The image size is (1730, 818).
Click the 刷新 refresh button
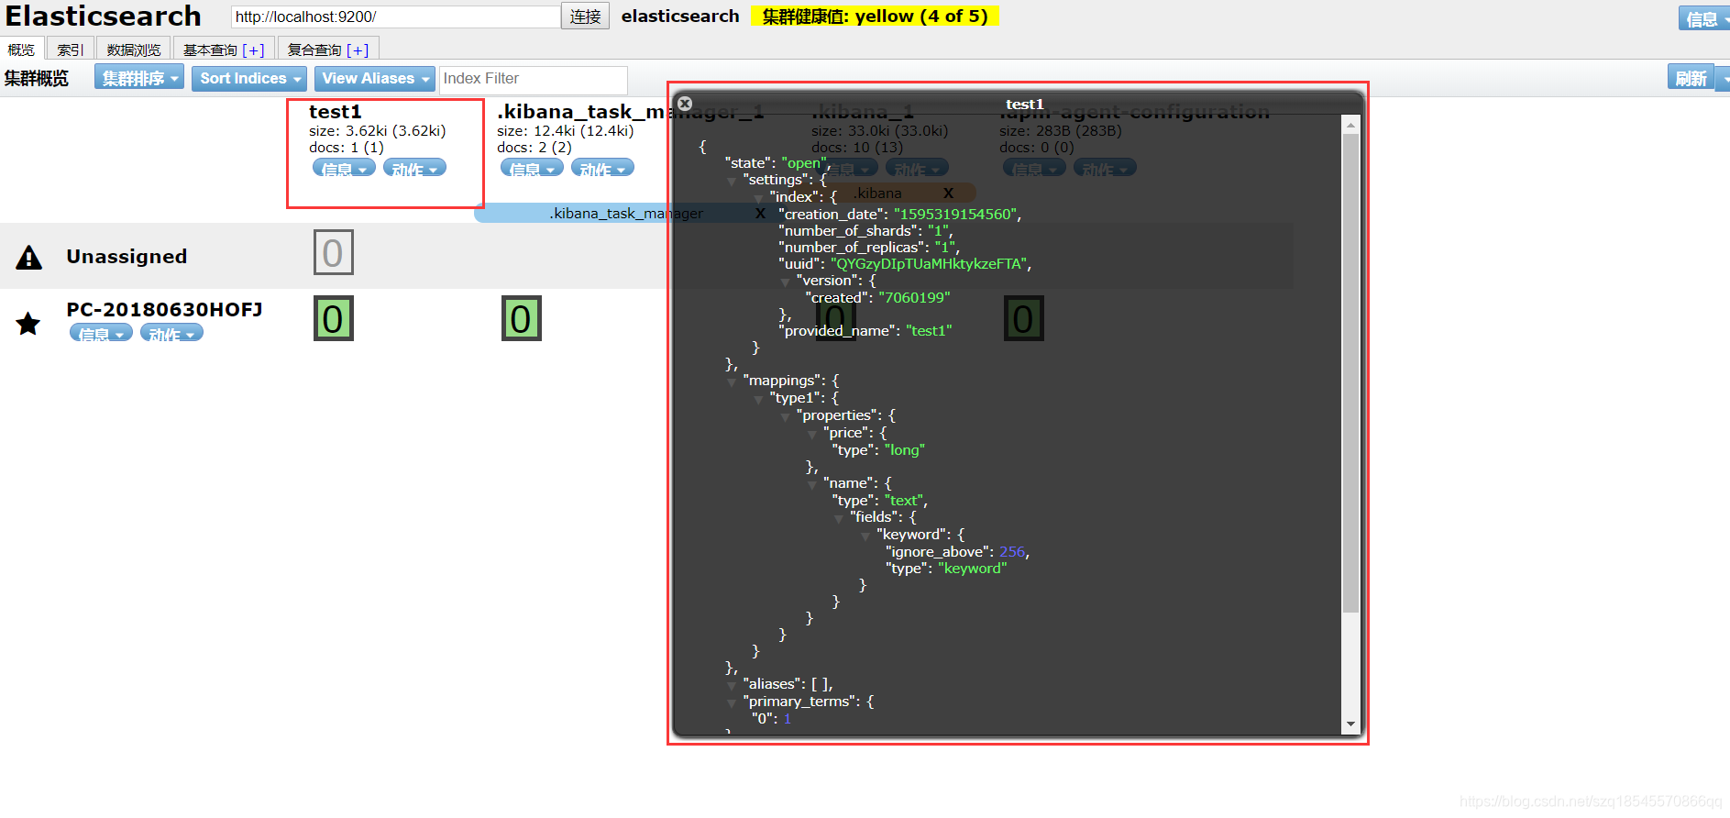click(x=1691, y=78)
